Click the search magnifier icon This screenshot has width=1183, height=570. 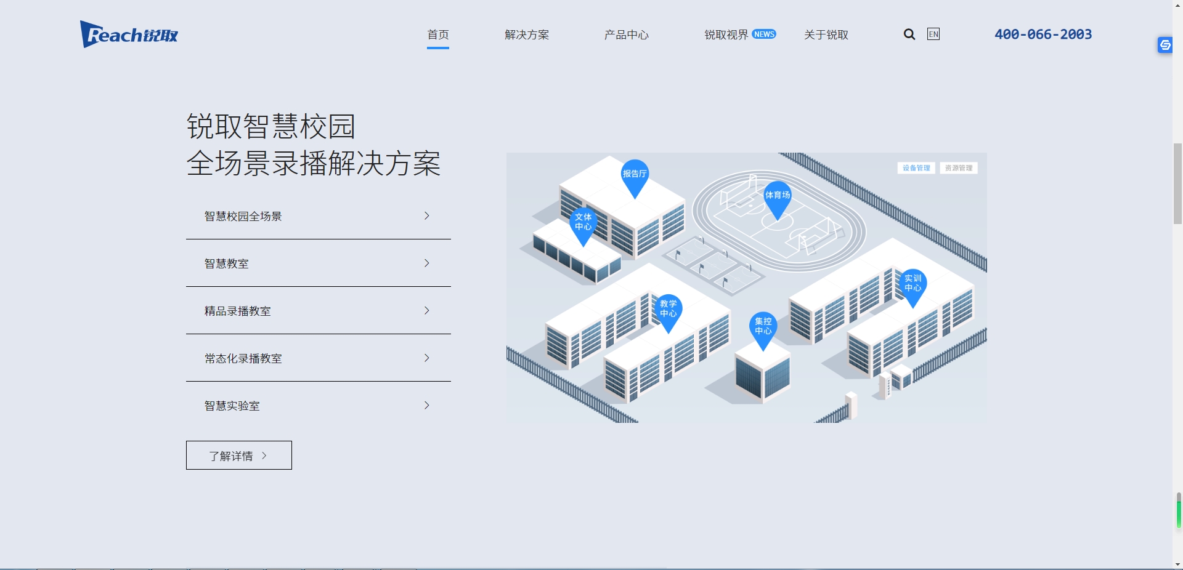[909, 34]
